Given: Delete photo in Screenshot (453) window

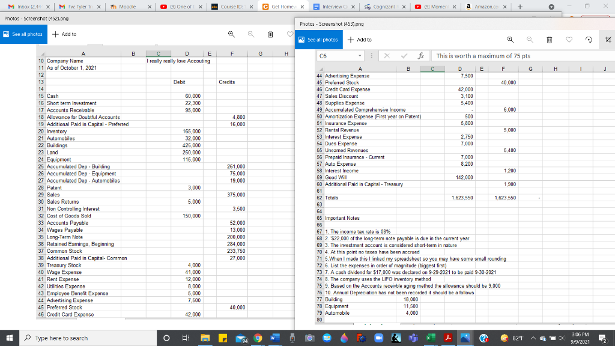Looking at the screenshot, I should [x=550, y=40].
